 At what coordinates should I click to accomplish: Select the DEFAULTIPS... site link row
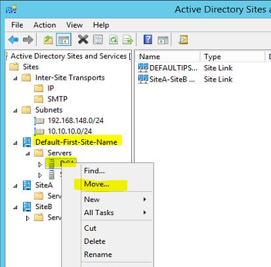coord(185,68)
